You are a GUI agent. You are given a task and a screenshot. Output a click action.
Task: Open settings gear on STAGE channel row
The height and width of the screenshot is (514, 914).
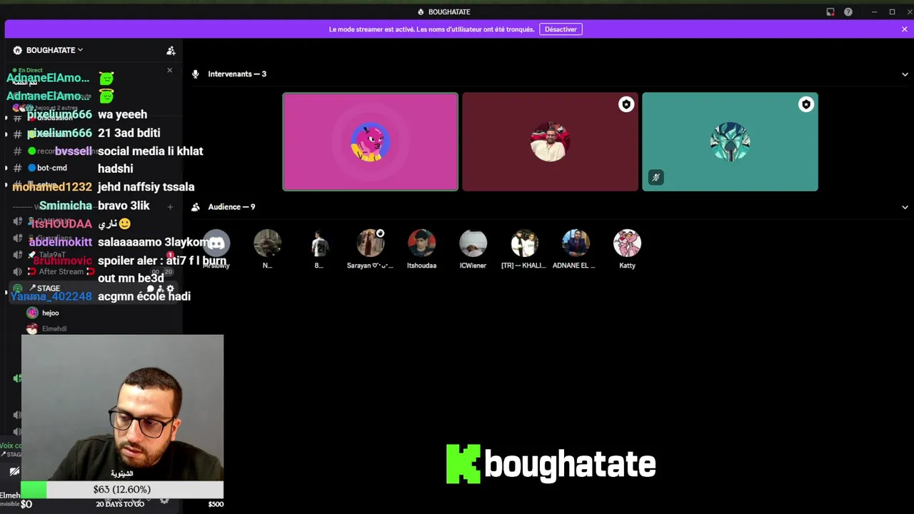pyautogui.click(x=170, y=289)
